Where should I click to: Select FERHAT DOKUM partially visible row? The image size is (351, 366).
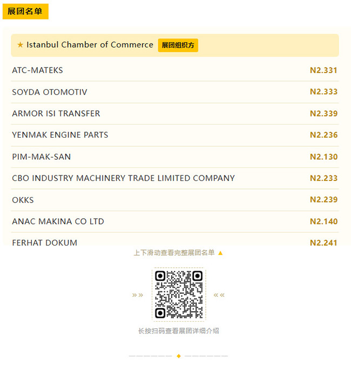point(175,239)
